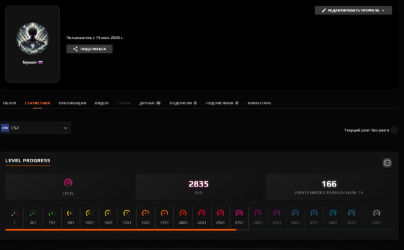404x250 pixels.
Task: Click the level 5 badge icon
Action: pos(89,213)
